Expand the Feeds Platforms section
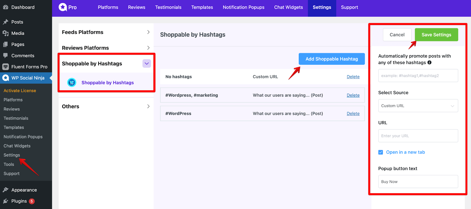471x209 pixels. tap(148, 32)
